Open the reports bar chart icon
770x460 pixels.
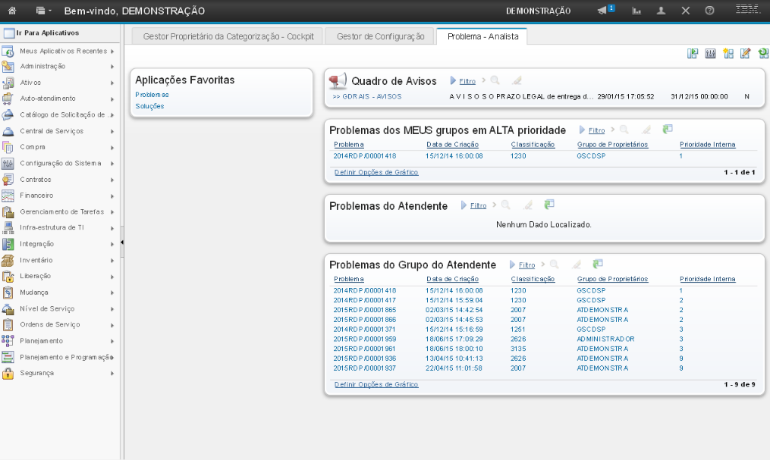(x=636, y=11)
